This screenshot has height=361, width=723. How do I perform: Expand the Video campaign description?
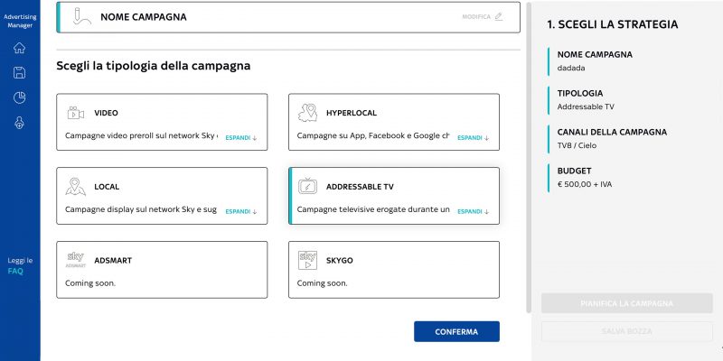point(241,138)
